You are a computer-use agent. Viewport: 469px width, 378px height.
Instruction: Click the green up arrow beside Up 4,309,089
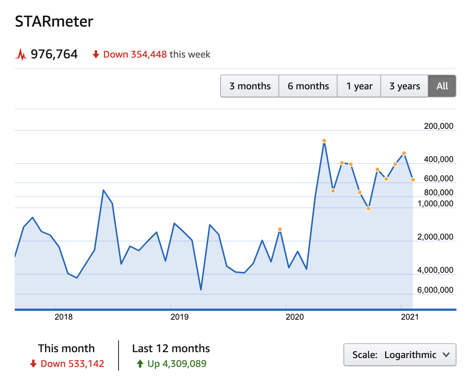[140, 364]
